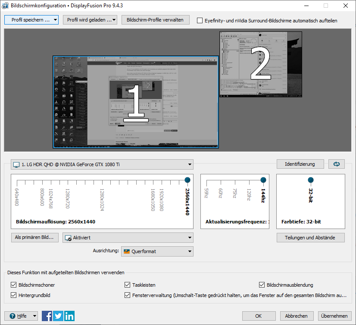The width and height of the screenshot is (356, 325).
Task: Open the Ausrichtung Querformat dropdown
Action: [157, 251]
